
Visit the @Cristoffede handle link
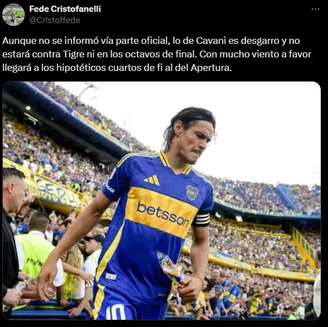point(55,20)
